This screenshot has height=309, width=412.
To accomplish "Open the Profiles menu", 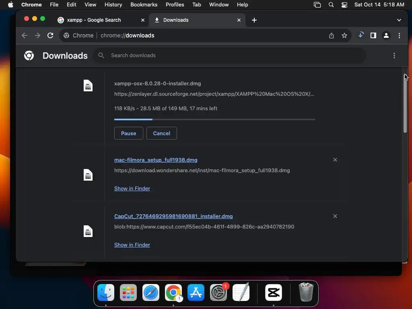I will point(175,4).
